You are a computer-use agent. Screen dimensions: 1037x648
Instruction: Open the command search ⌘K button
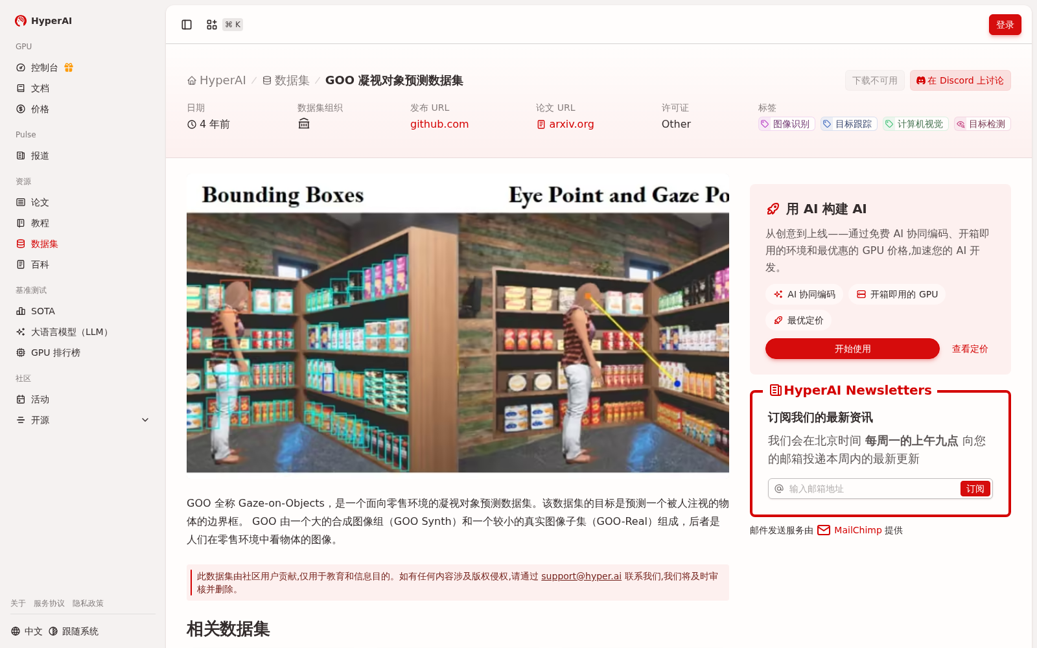tap(224, 25)
